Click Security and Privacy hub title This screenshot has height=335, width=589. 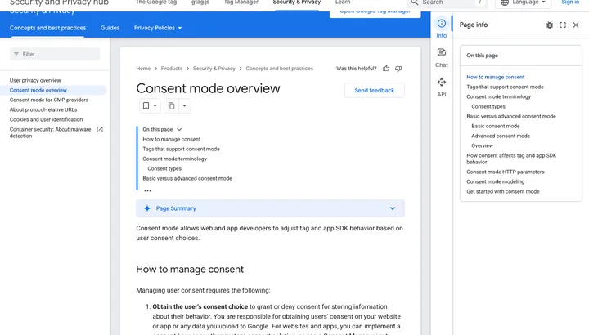59,2
